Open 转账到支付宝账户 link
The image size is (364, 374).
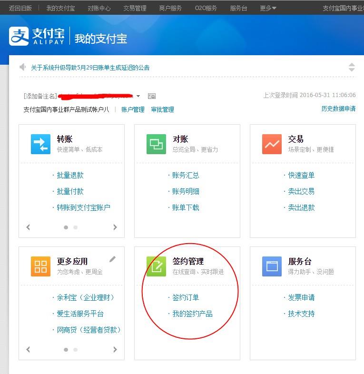click(x=83, y=207)
